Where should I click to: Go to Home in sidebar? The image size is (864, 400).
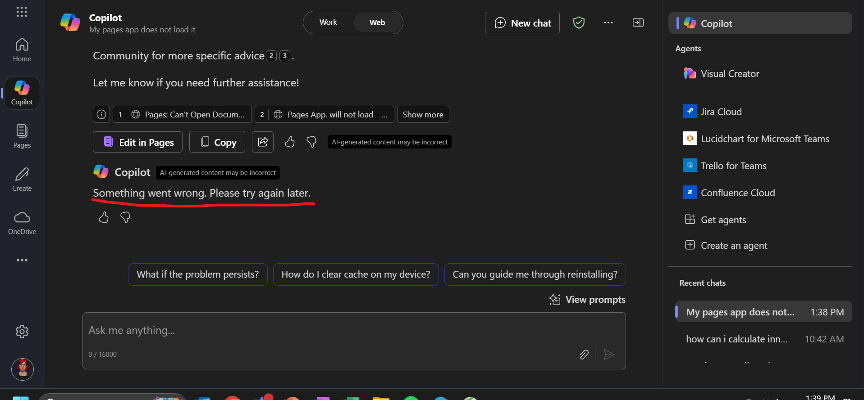pos(22,49)
